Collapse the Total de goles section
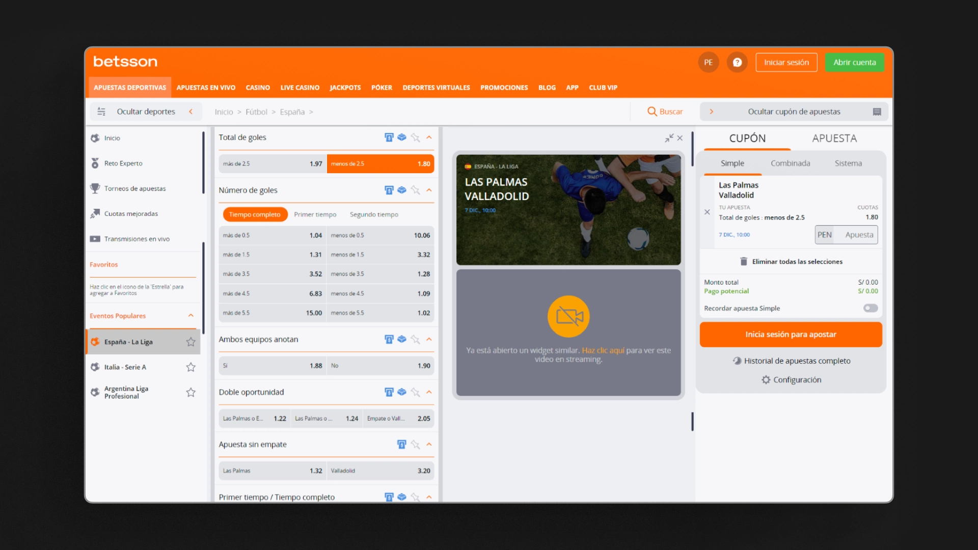Image resolution: width=978 pixels, height=550 pixels. (429, 137)
